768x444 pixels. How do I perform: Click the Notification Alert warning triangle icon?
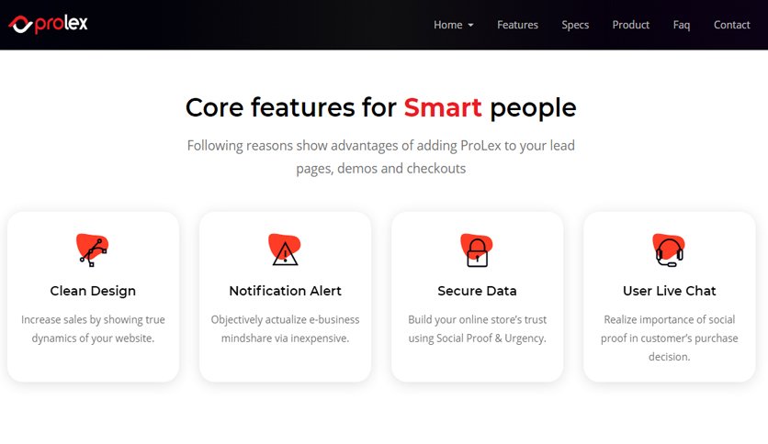(x=285, y=250)
